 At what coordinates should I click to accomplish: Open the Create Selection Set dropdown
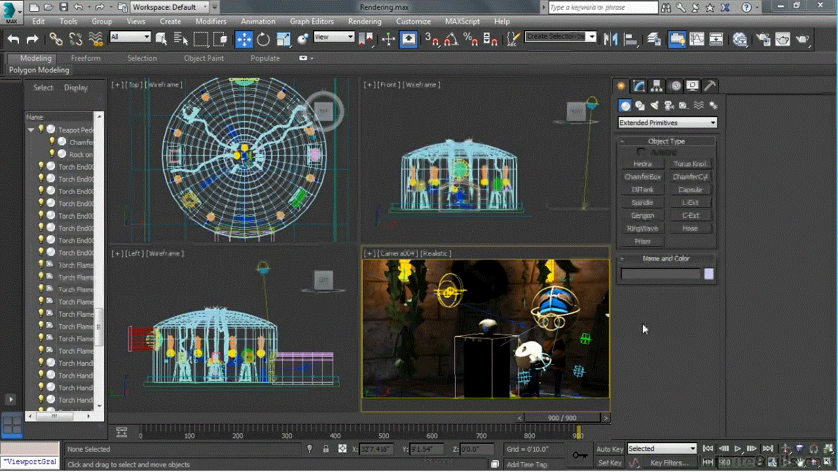point(560,37)
